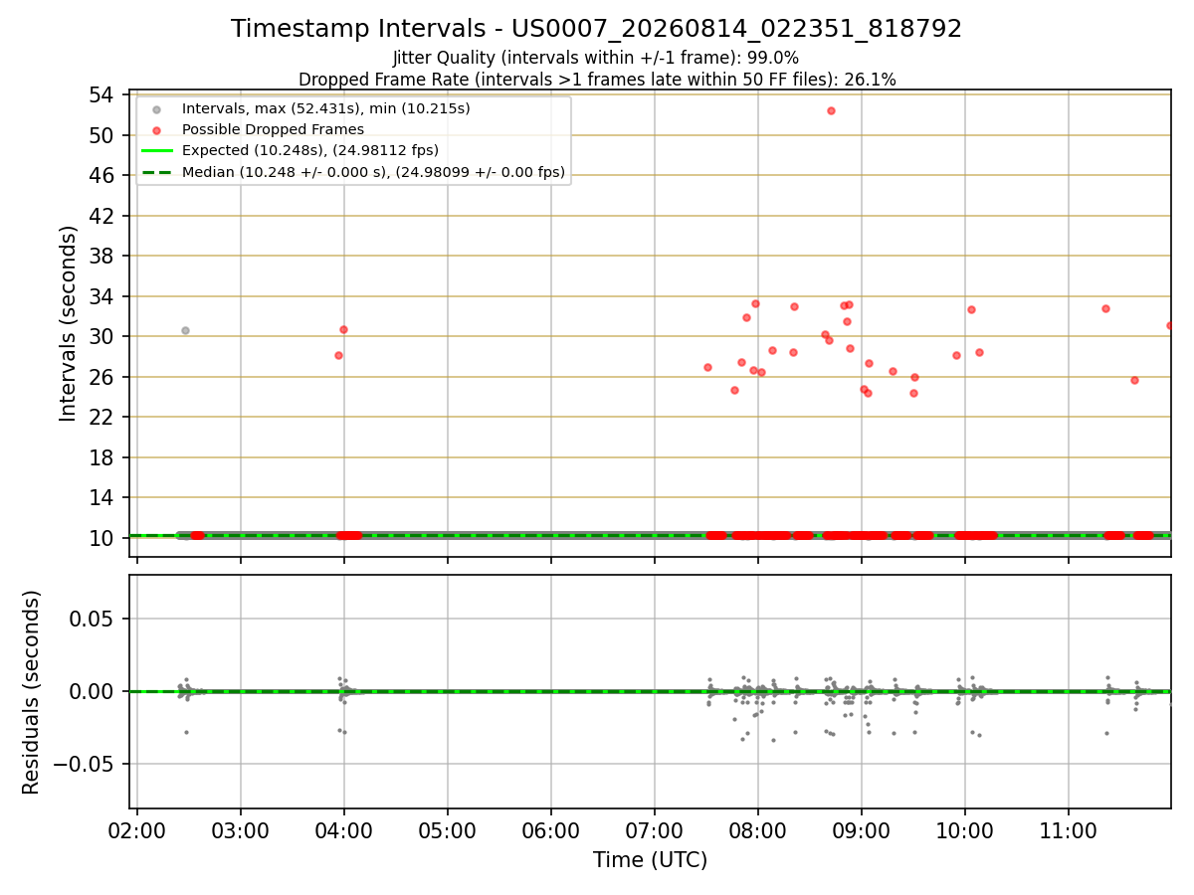This screenshot has width=1194, height=895.
Task: Click the Dropped Frame Rate subtitle text
Action: [597, 80]
